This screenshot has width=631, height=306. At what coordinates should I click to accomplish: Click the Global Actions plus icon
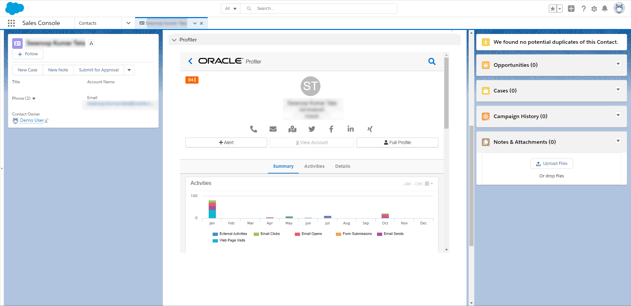click(x=571, y=9)
